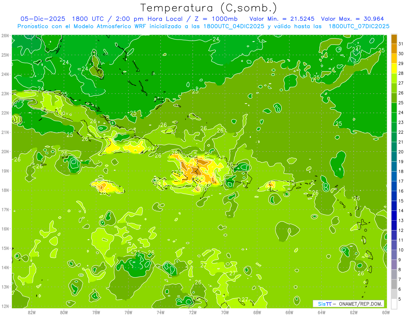410x317 pixels.
Task: Click longitude axis label "80W"
Action: click(64, 312)
